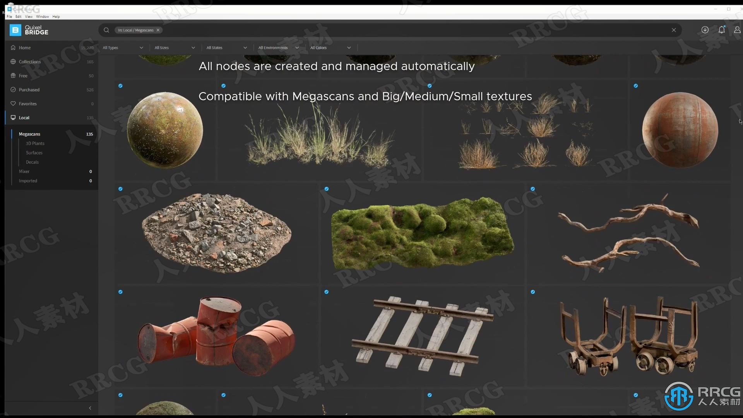Click the File menu in menu bar
This screenshot has height=418, width=743.
click(x=10, y=16)
